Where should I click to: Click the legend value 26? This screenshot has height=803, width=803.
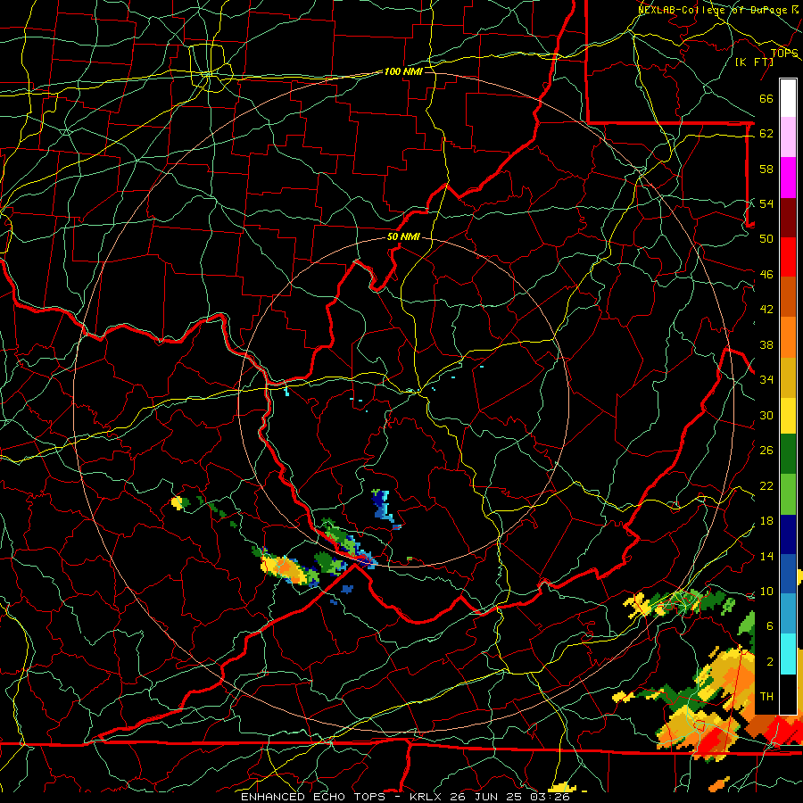[x=766, y=451]
